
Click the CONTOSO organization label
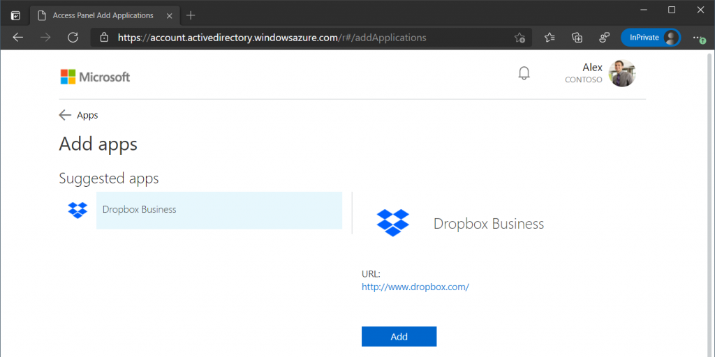click(x=583, y=79)
